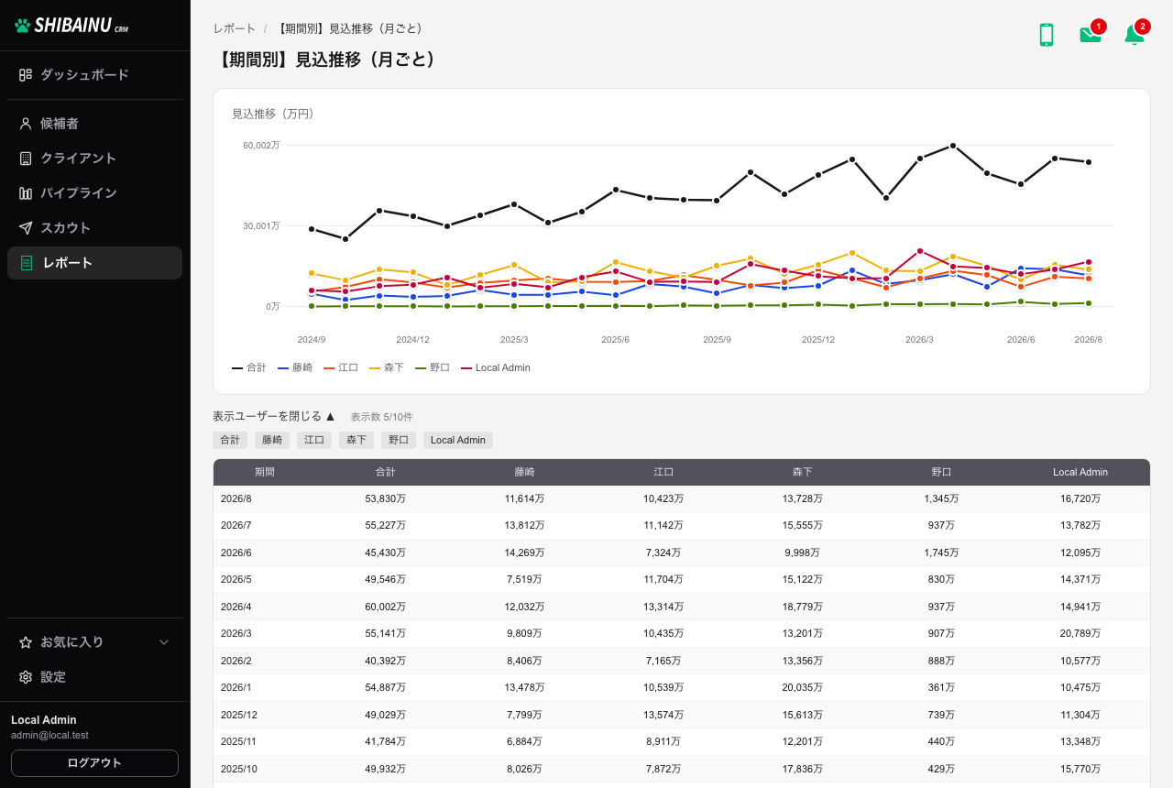
Task: Click the 14,269万 藤崎 cell
Action: click(x=524, y=553)
